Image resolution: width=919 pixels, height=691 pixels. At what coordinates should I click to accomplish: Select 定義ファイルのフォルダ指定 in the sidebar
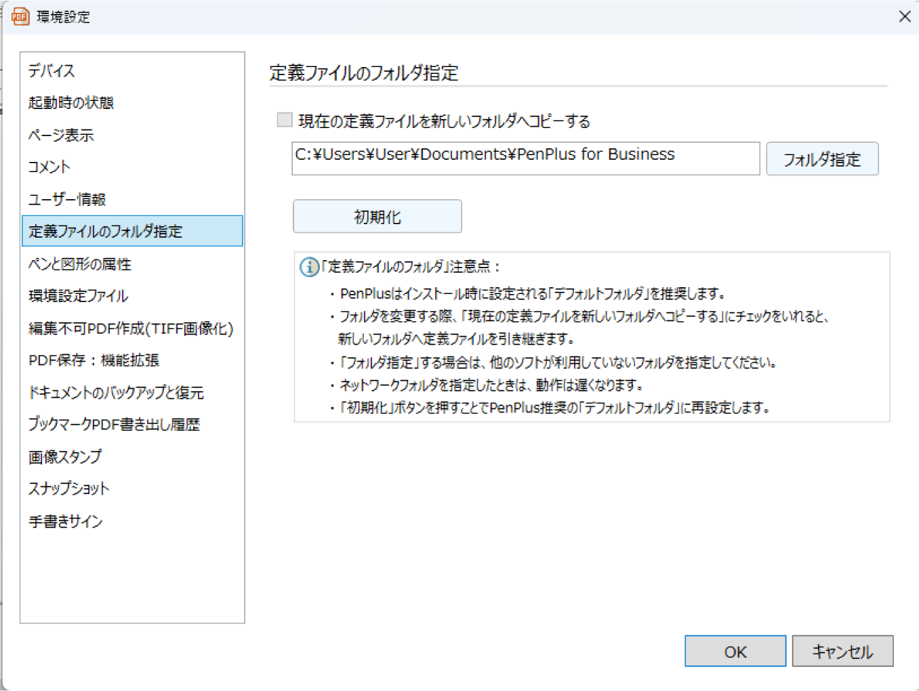coord(132,231)
